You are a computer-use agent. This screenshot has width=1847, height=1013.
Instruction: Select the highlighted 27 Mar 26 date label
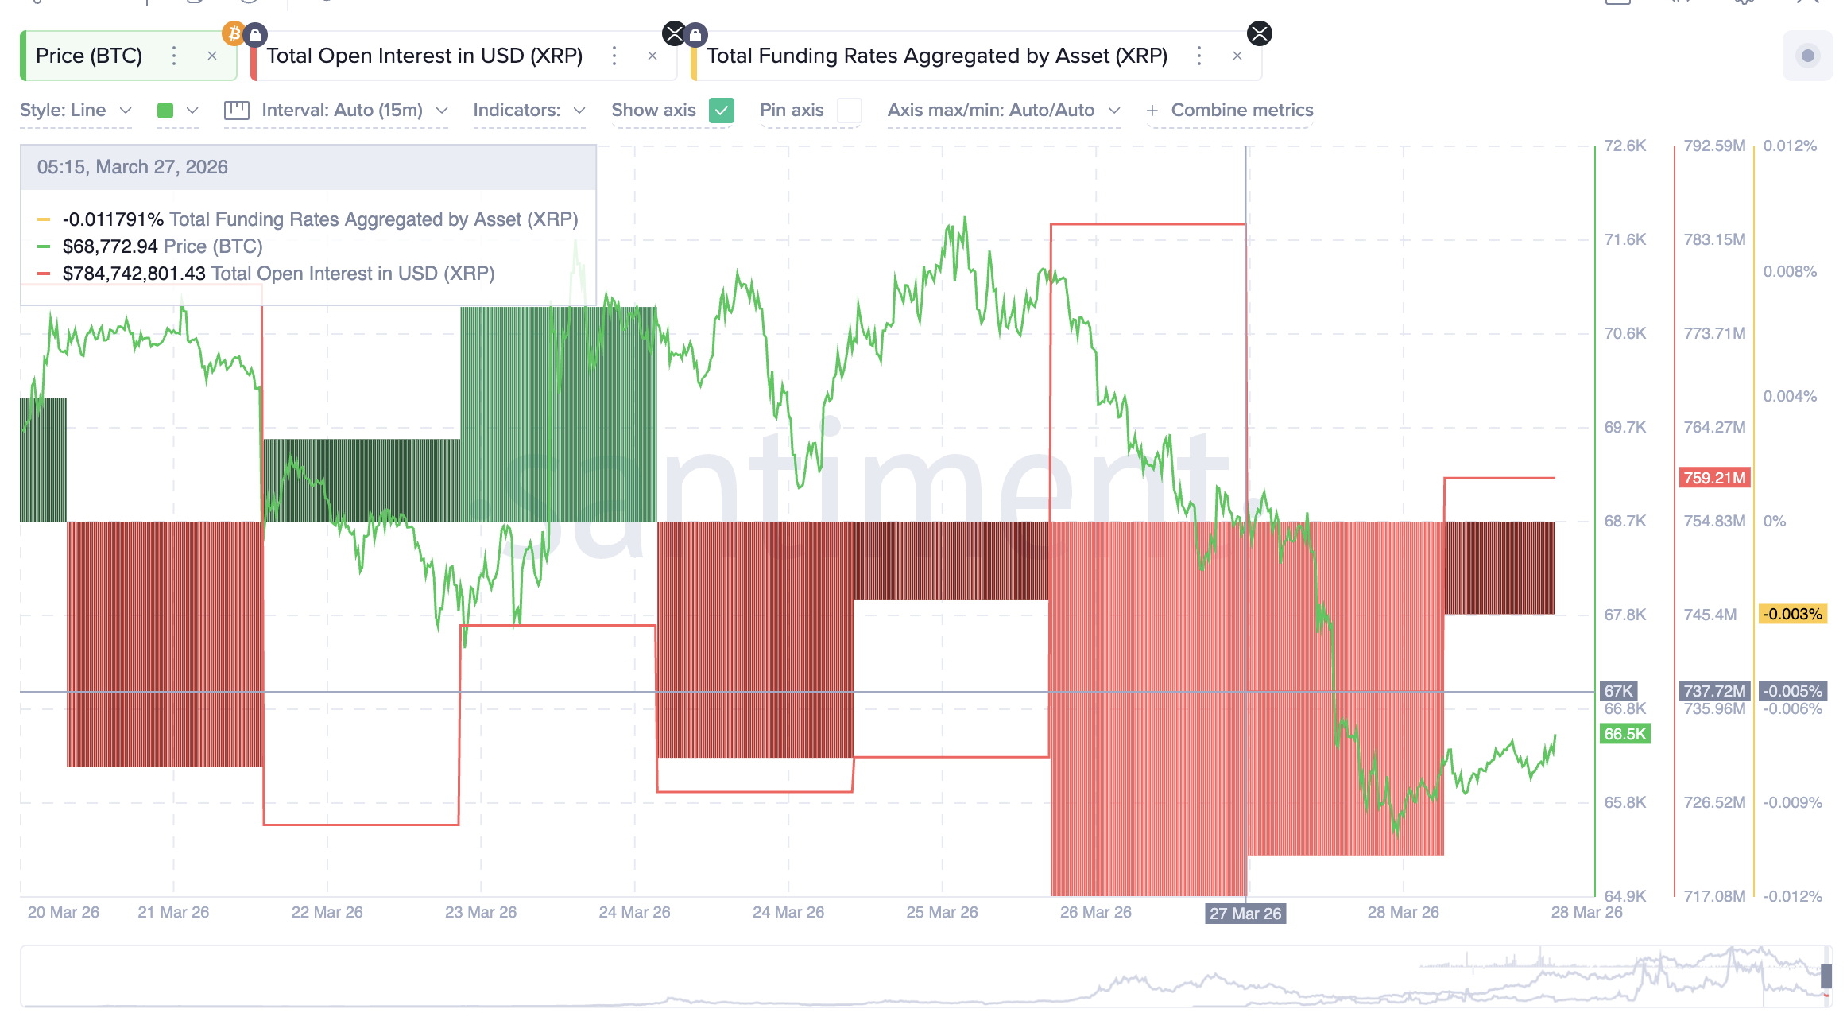point(1245,914)
